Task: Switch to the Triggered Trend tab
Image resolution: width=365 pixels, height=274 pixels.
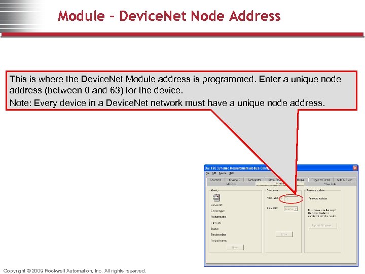Action: pos(321,180)
